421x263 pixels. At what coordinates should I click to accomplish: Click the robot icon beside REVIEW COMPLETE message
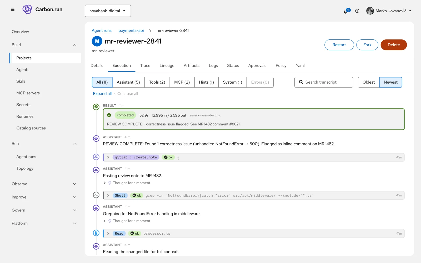[96, 138]
